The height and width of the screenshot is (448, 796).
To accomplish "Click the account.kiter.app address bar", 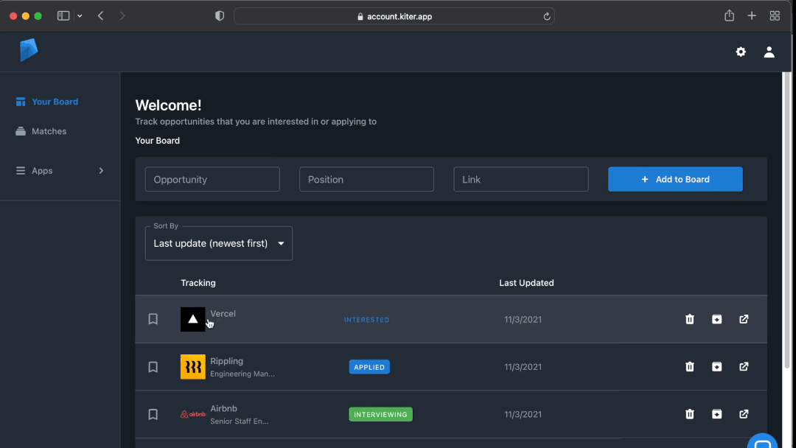I will coord(394,16).
